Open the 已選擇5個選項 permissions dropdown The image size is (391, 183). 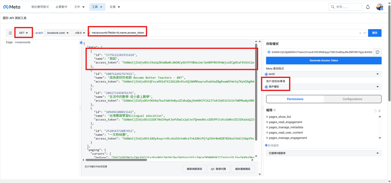pyautogui.click(x=324, y=153)
